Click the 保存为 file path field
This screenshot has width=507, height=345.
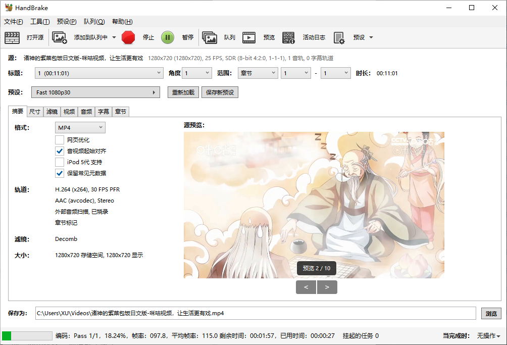click(x=255, y=313)
